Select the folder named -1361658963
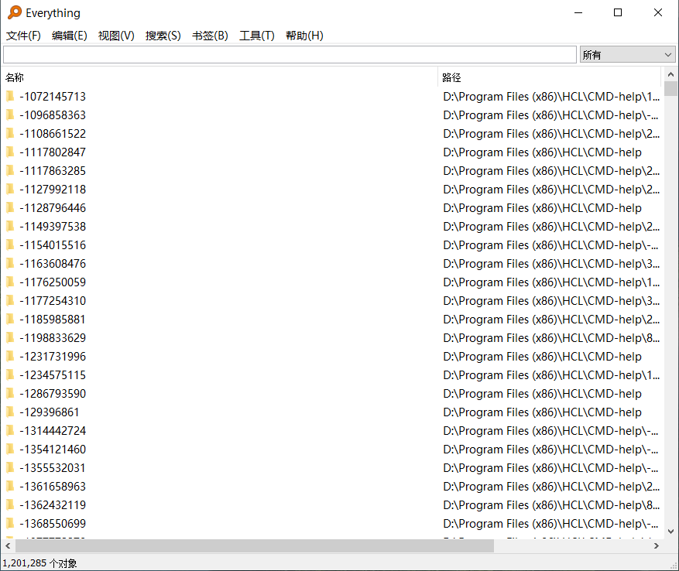This screenshot has width=679, height=571. [53, 487]
